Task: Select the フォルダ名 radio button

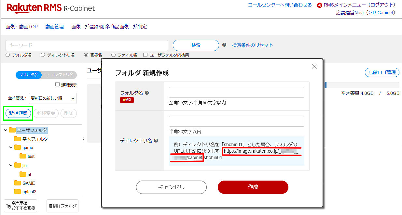Action: tap(8, 55)
